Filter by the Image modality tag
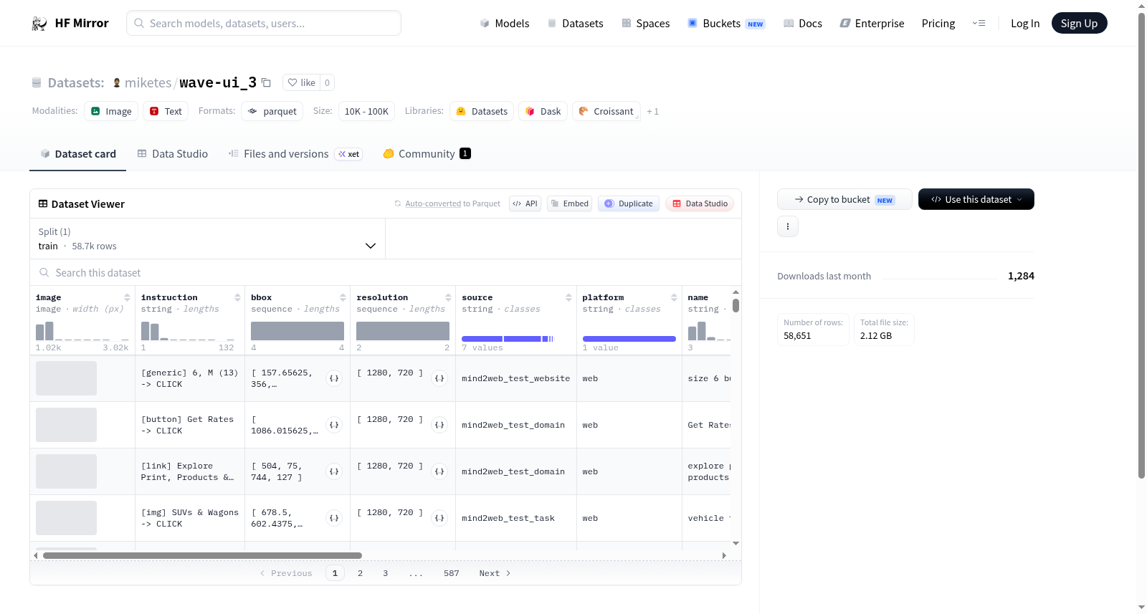Image resolution: width=1147 pixels, height=614 pixels. point(111,111)
